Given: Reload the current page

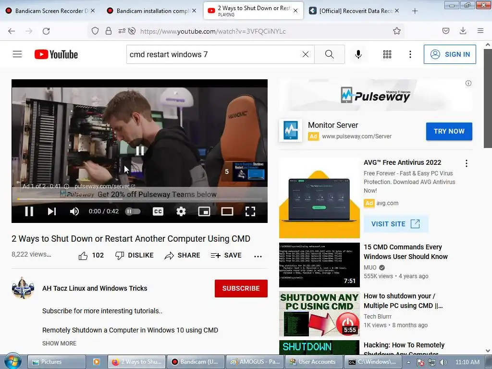Looking at the screenshot, I should (x=46, y=31).
